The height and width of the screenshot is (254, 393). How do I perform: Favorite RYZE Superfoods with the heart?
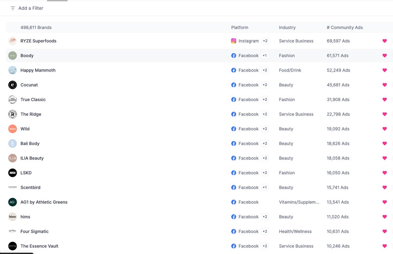384,41
